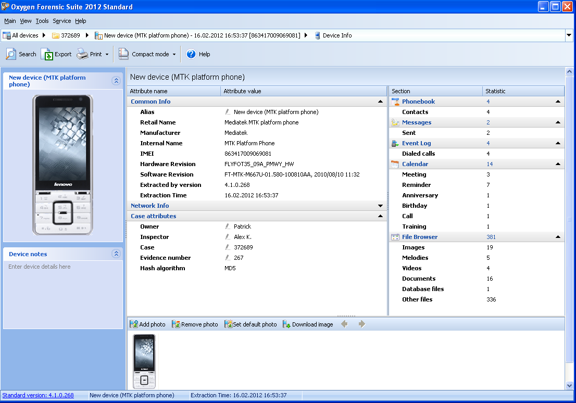Open the Compact mode dropdown arrow
Screen dimensions: 576x403
[x=174, y=54]
